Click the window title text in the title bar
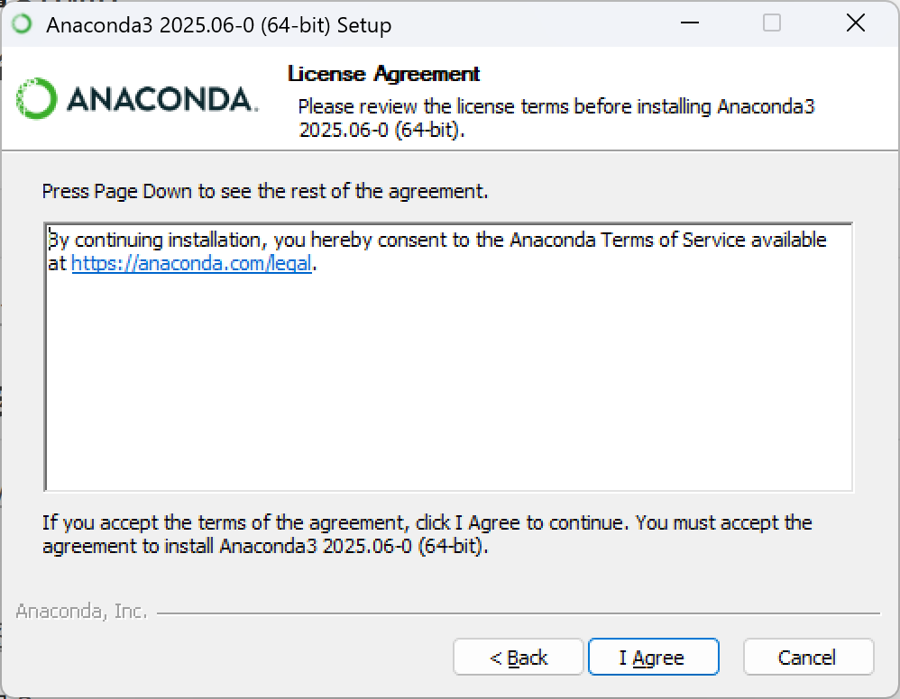900x699 pixels. tap(218, 25)
